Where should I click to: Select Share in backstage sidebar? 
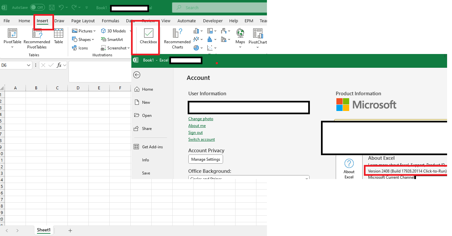click(x=143, y=129)
